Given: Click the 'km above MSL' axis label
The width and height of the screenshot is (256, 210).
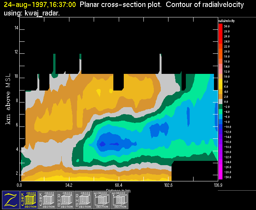Looking at the screenshot, I should 8,102.
